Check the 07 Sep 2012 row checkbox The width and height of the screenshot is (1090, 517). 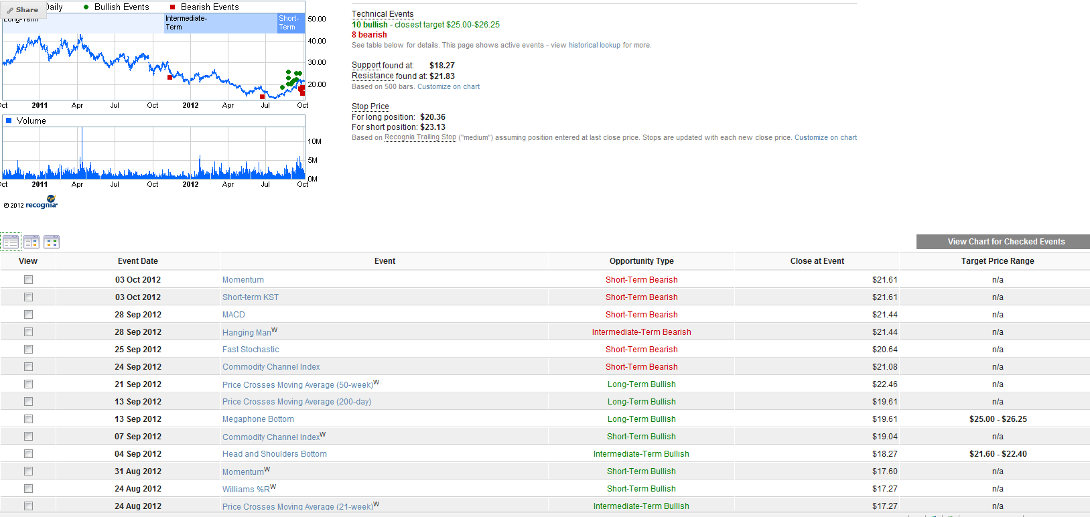[28, 436]
